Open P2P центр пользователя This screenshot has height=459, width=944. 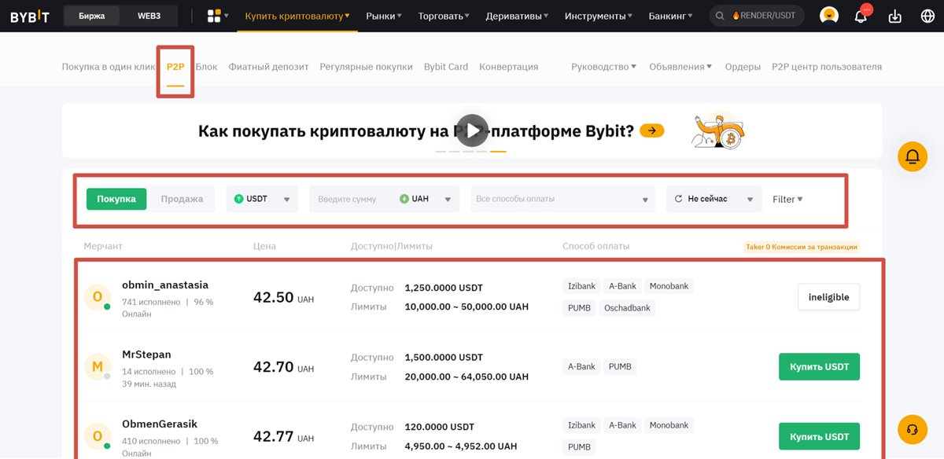(x=827, y=67)
